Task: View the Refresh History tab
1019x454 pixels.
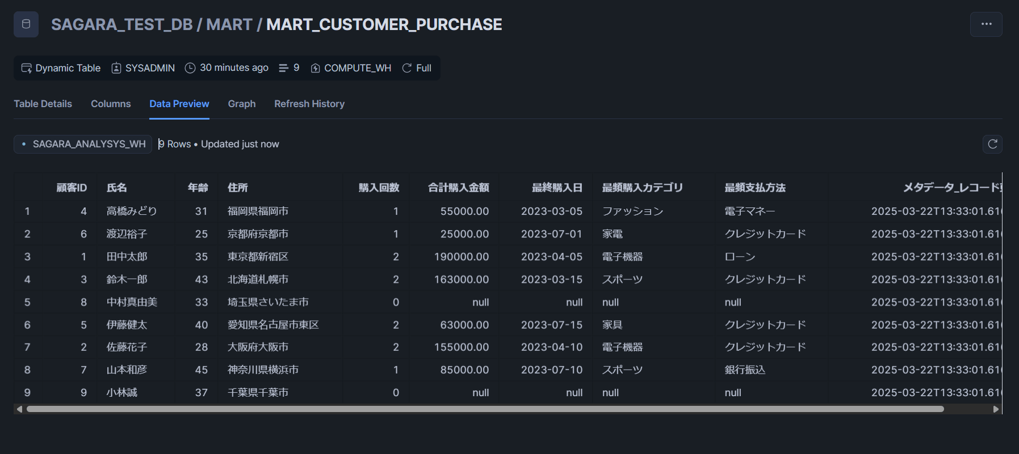Action: coord(309,104)
